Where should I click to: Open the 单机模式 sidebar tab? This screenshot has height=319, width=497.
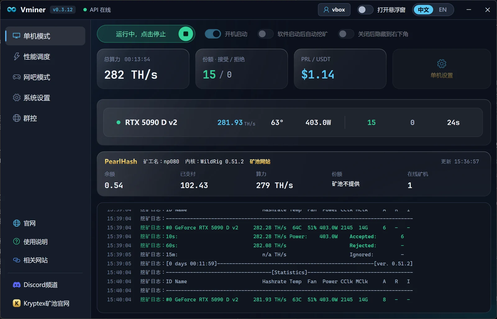coord(45,36)
